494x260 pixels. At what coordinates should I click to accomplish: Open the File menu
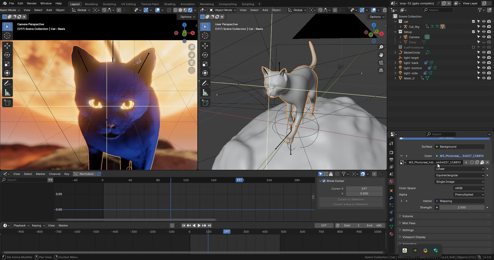pyautogui.click(x=11, y=3)
